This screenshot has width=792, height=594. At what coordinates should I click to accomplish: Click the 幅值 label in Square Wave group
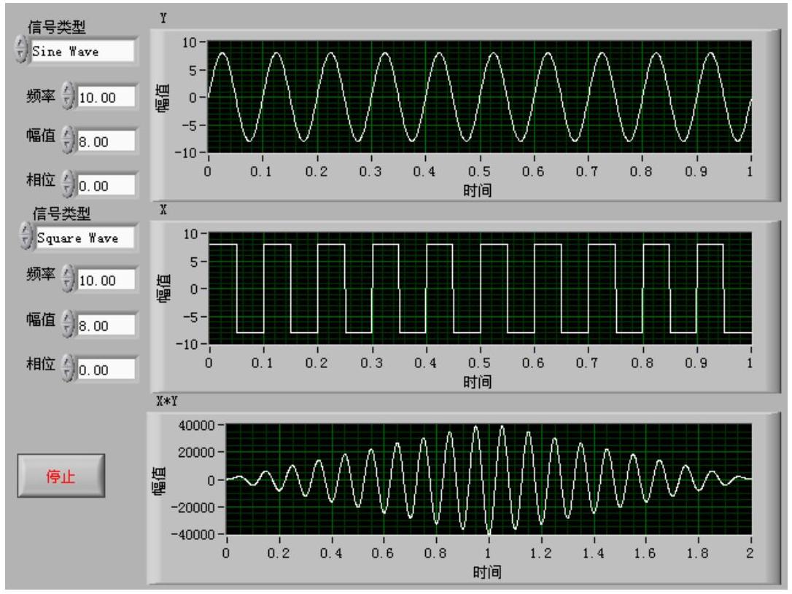point(40,319)
